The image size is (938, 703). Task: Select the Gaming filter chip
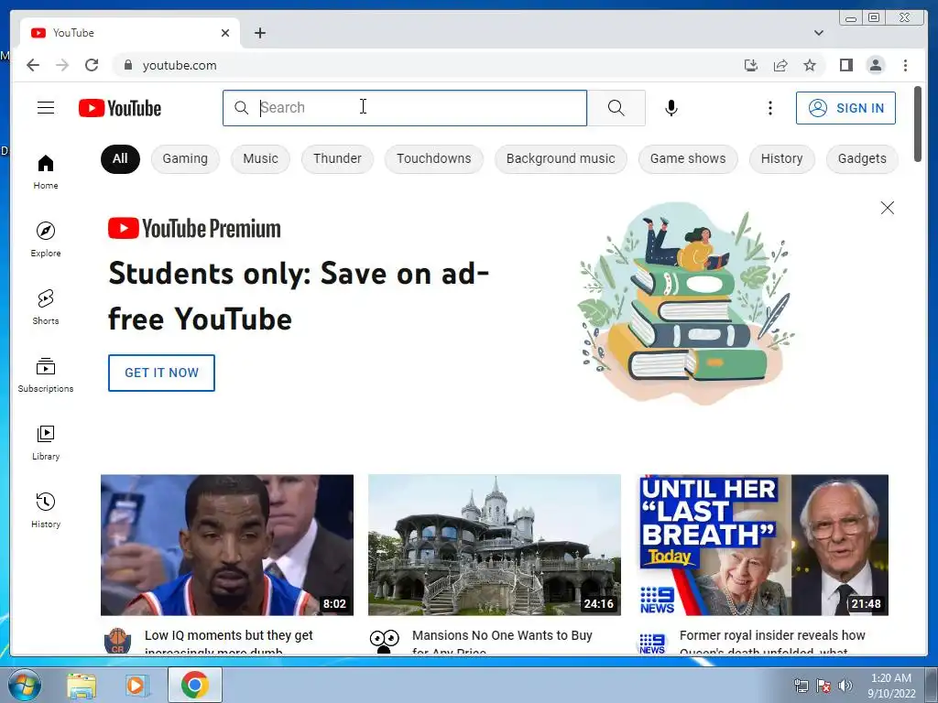pyautogui.click(x=185, y=158)
